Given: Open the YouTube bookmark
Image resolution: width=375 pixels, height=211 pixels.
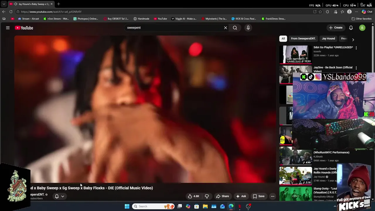Looking at the screenshot, I should pos(160,19).
